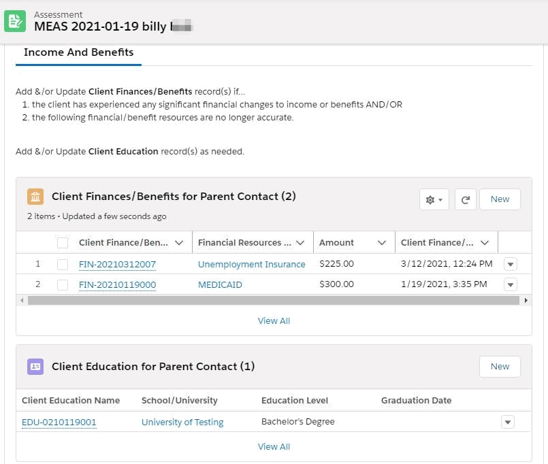Click View All under Client Education
Image resolution: width=548 pixels, height=464 pixels.
coord(274,447)
